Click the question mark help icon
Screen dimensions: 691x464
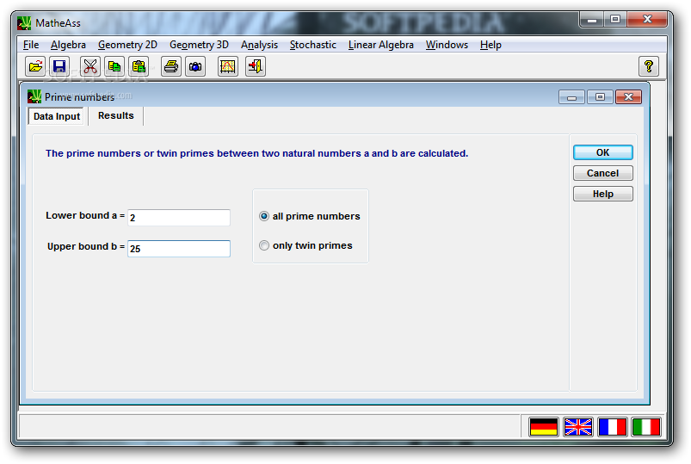pos(649,66)
